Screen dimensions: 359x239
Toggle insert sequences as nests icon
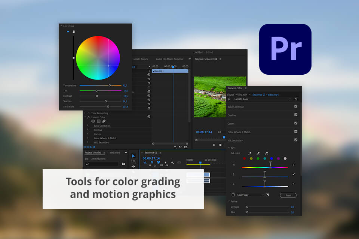coord(145,162)
